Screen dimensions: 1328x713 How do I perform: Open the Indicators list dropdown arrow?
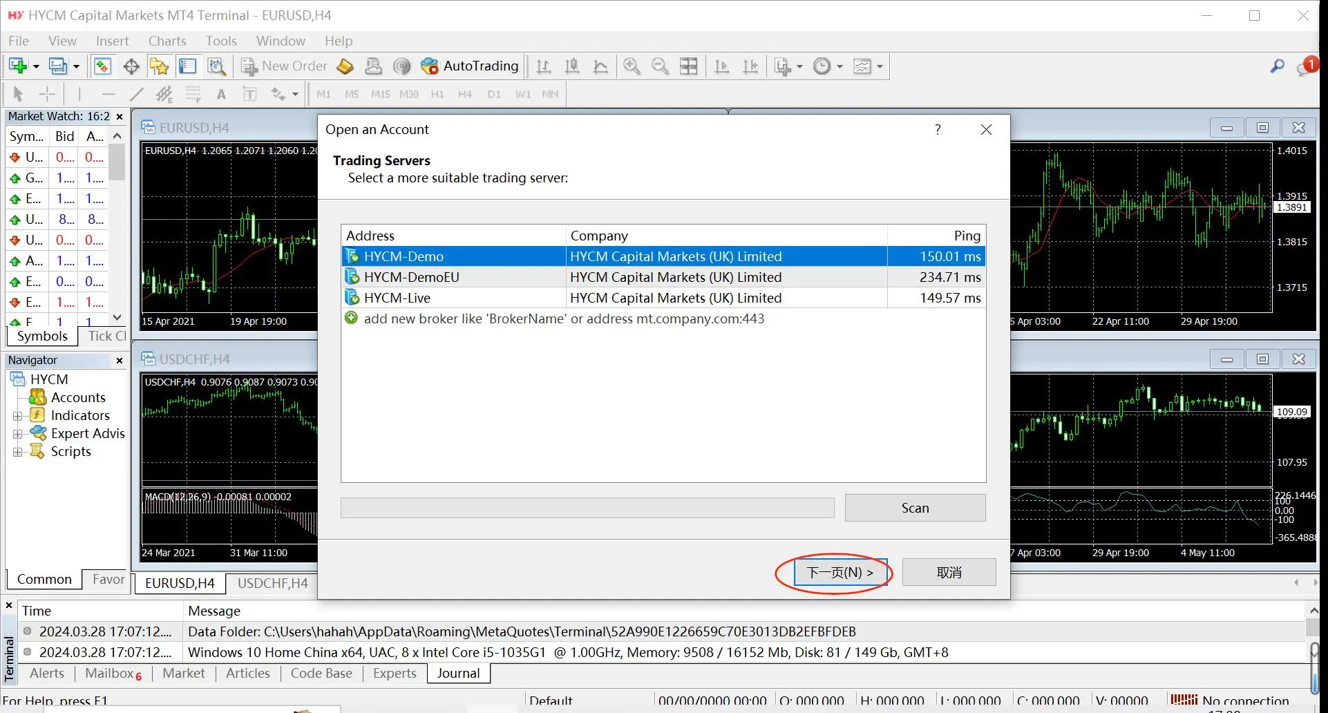[x=799, y=67]
